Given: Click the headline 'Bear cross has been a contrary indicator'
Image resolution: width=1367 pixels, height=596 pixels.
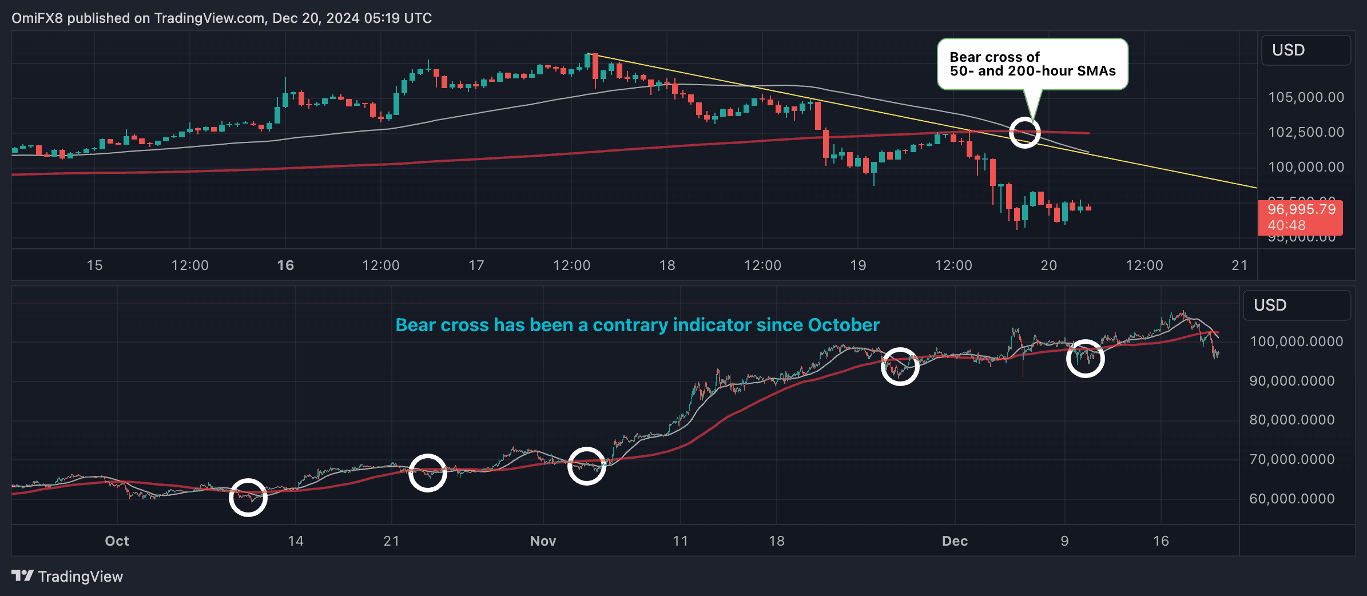Looking at the screenshot, I should (637, 325).
